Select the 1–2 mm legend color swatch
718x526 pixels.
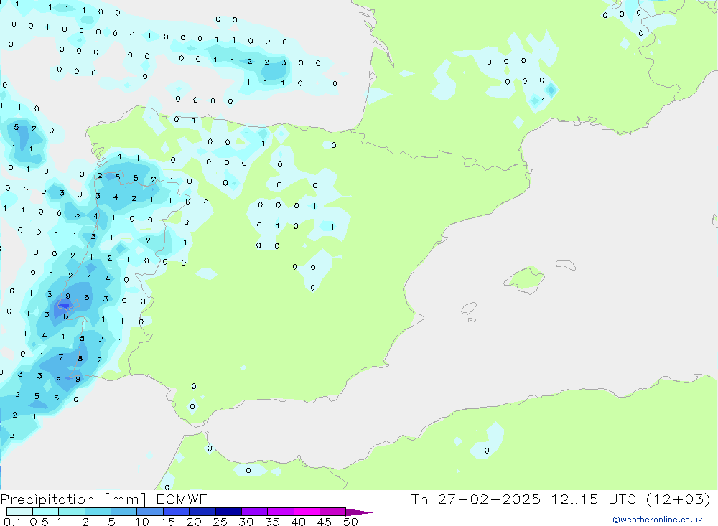pos(71,512)
